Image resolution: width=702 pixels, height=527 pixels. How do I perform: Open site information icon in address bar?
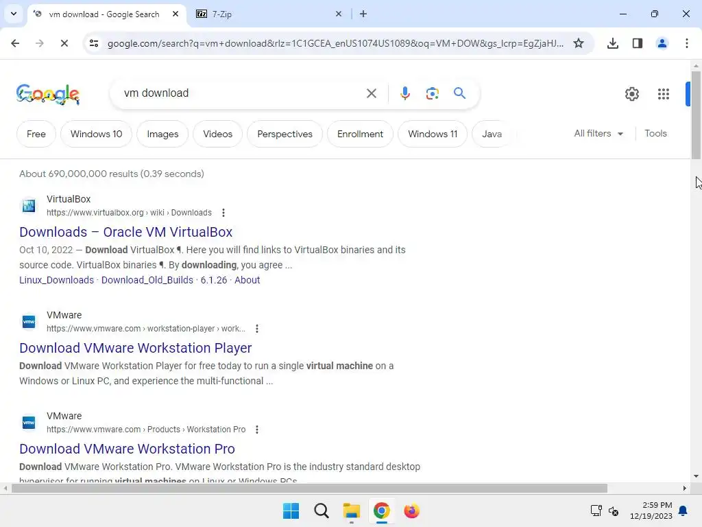coord(94,43)
